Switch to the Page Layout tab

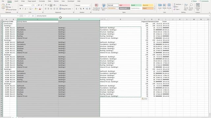click(32, 1)
